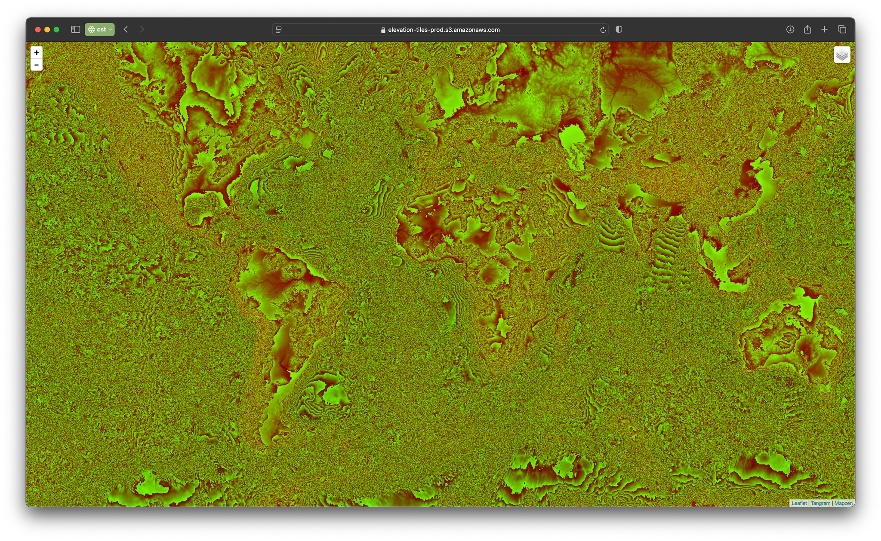Click the green fullscreen window button
881x541 pixels.
point(56,30)
